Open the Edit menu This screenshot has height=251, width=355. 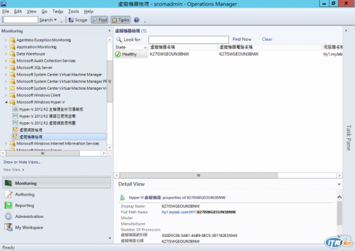(x=18, y=11)
